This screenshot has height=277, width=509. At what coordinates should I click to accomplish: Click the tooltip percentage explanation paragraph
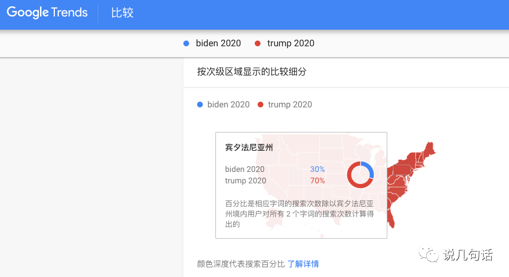[x=299, y=214]
